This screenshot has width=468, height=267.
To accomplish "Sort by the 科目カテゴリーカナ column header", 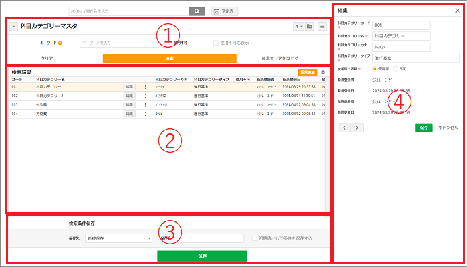I will click(x=171, y=80).
